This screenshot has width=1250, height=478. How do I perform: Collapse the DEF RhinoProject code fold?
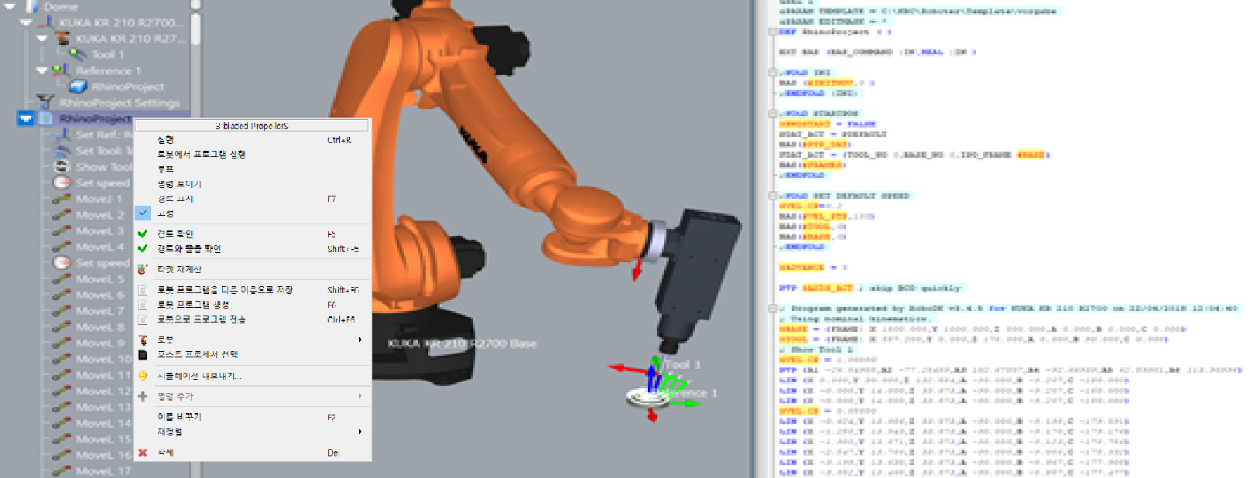pyautogui.click(x=772, y=32)
